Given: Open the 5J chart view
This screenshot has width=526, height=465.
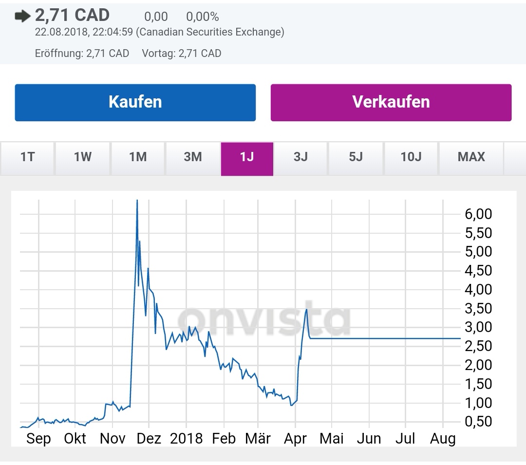Looking at the screenshot, I should (x=355, y=157).
